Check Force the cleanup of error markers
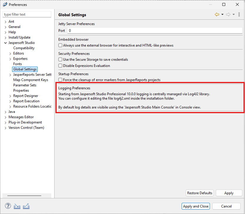Viewport: 245px width, 214px height. 60,80
